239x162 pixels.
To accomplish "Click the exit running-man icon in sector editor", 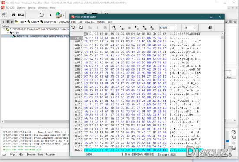I will tap(210, 28).
